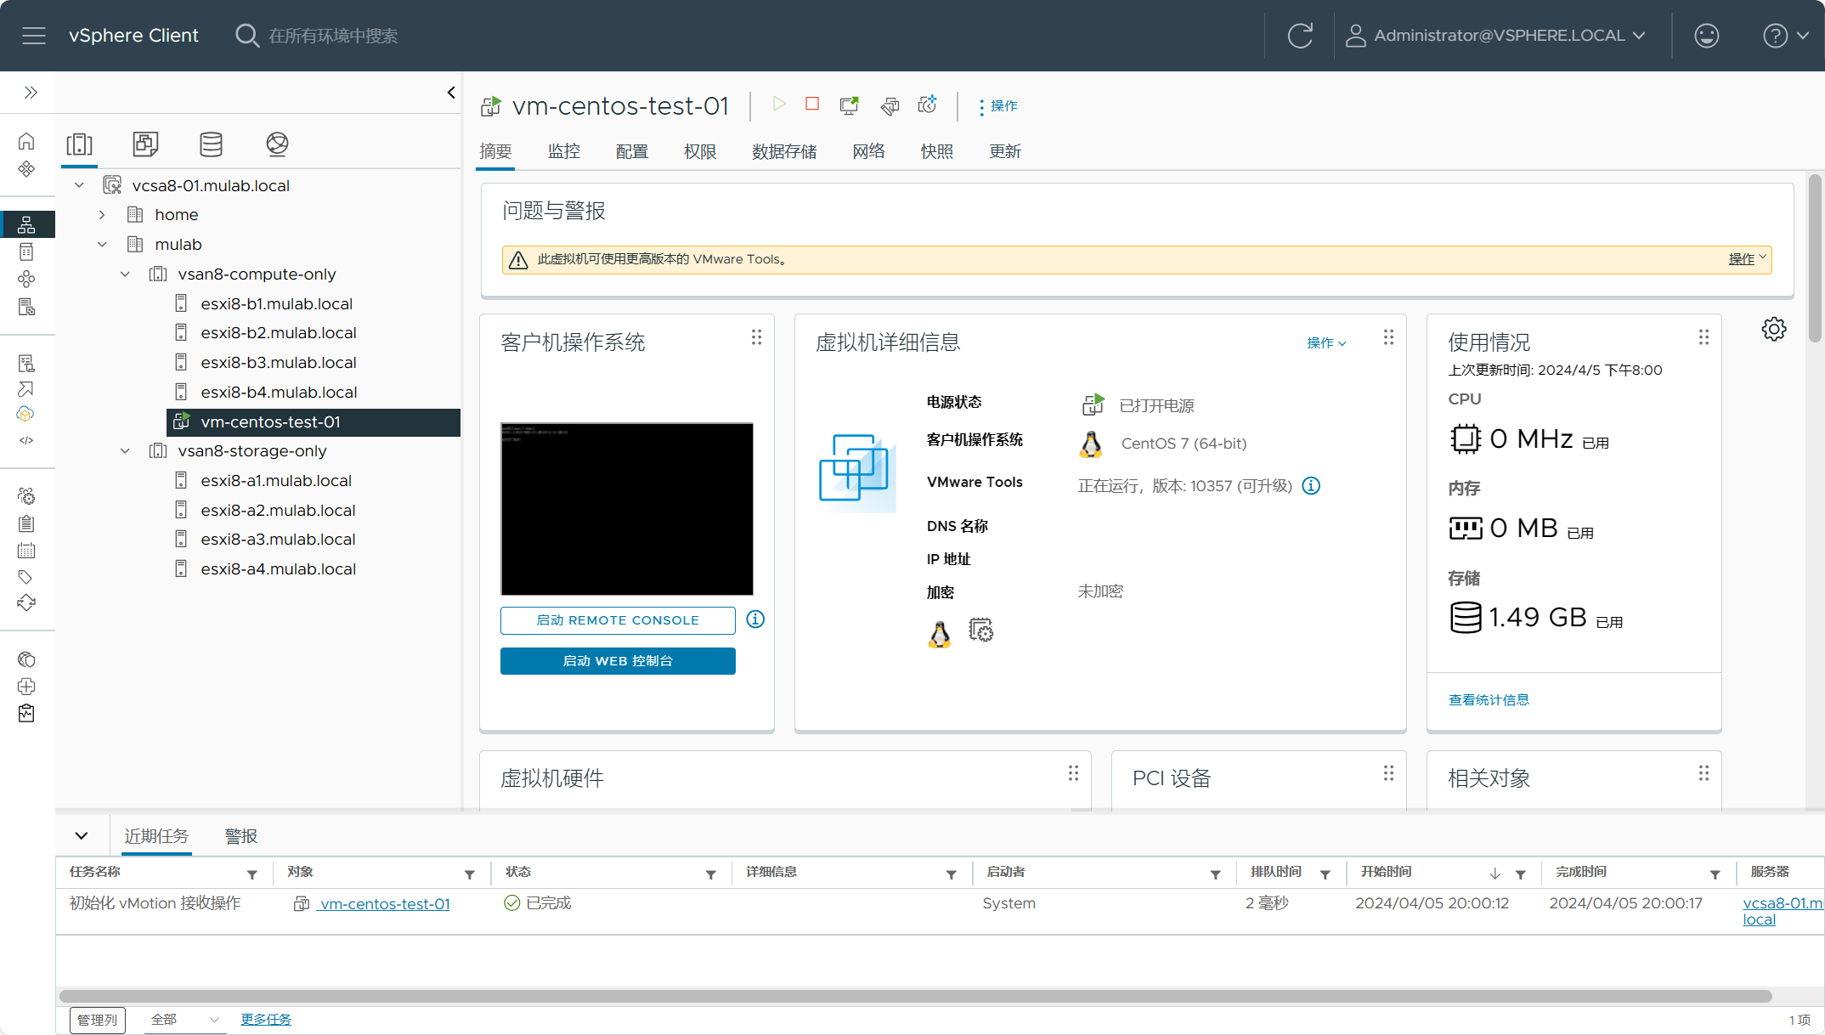Screen dimensions: 1825x1035
Task: Collapse the mulab datacenter node
Action: coord(102,245)
